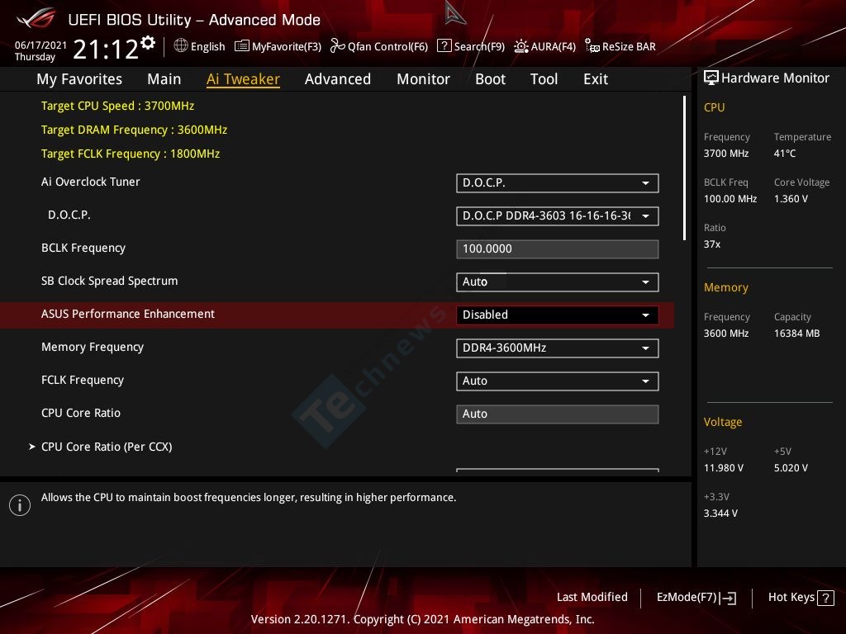Switch to Advanced tab
Viewport: 846px width, 634px height.
[338, 79]
